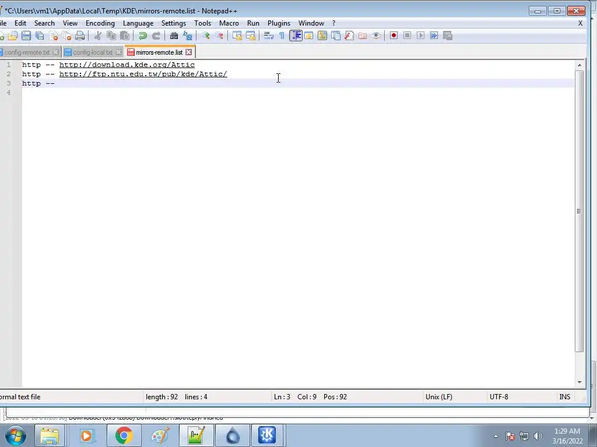Zoom in using the toolbar icon

206,36
